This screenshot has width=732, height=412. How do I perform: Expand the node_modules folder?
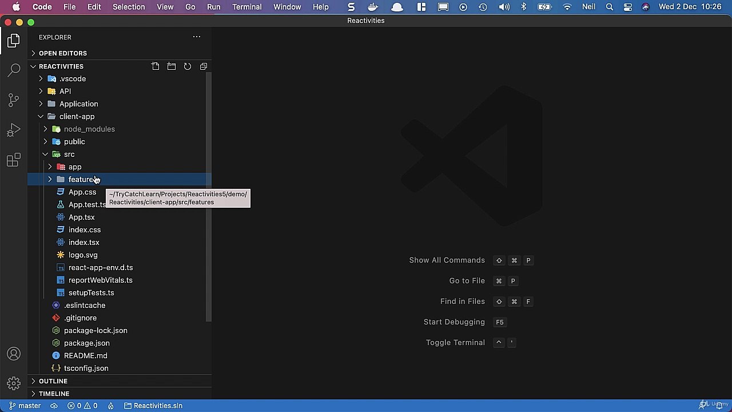(120, 129)
